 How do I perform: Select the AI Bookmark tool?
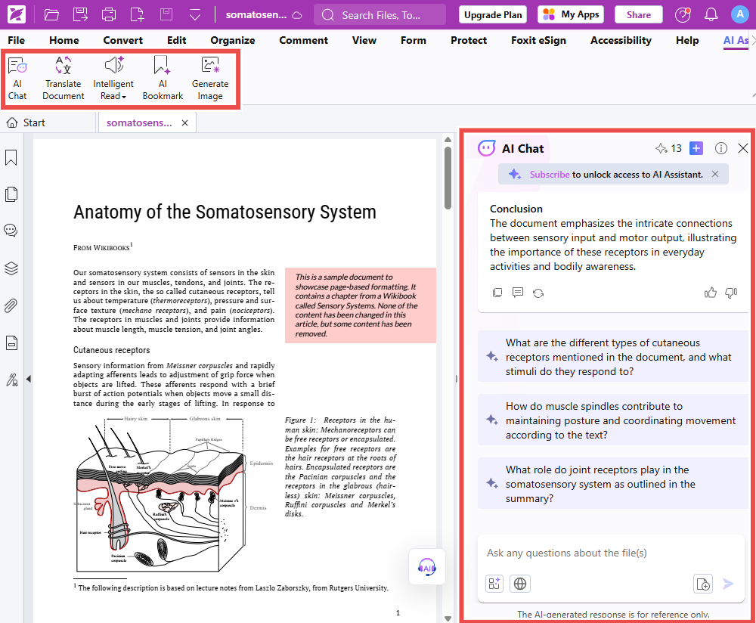pos(163,78)
